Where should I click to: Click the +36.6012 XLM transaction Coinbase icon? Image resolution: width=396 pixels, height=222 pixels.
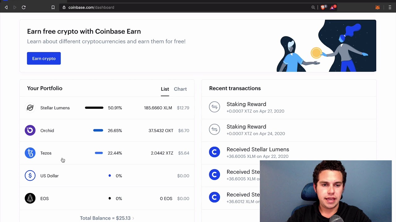(214, 197)
